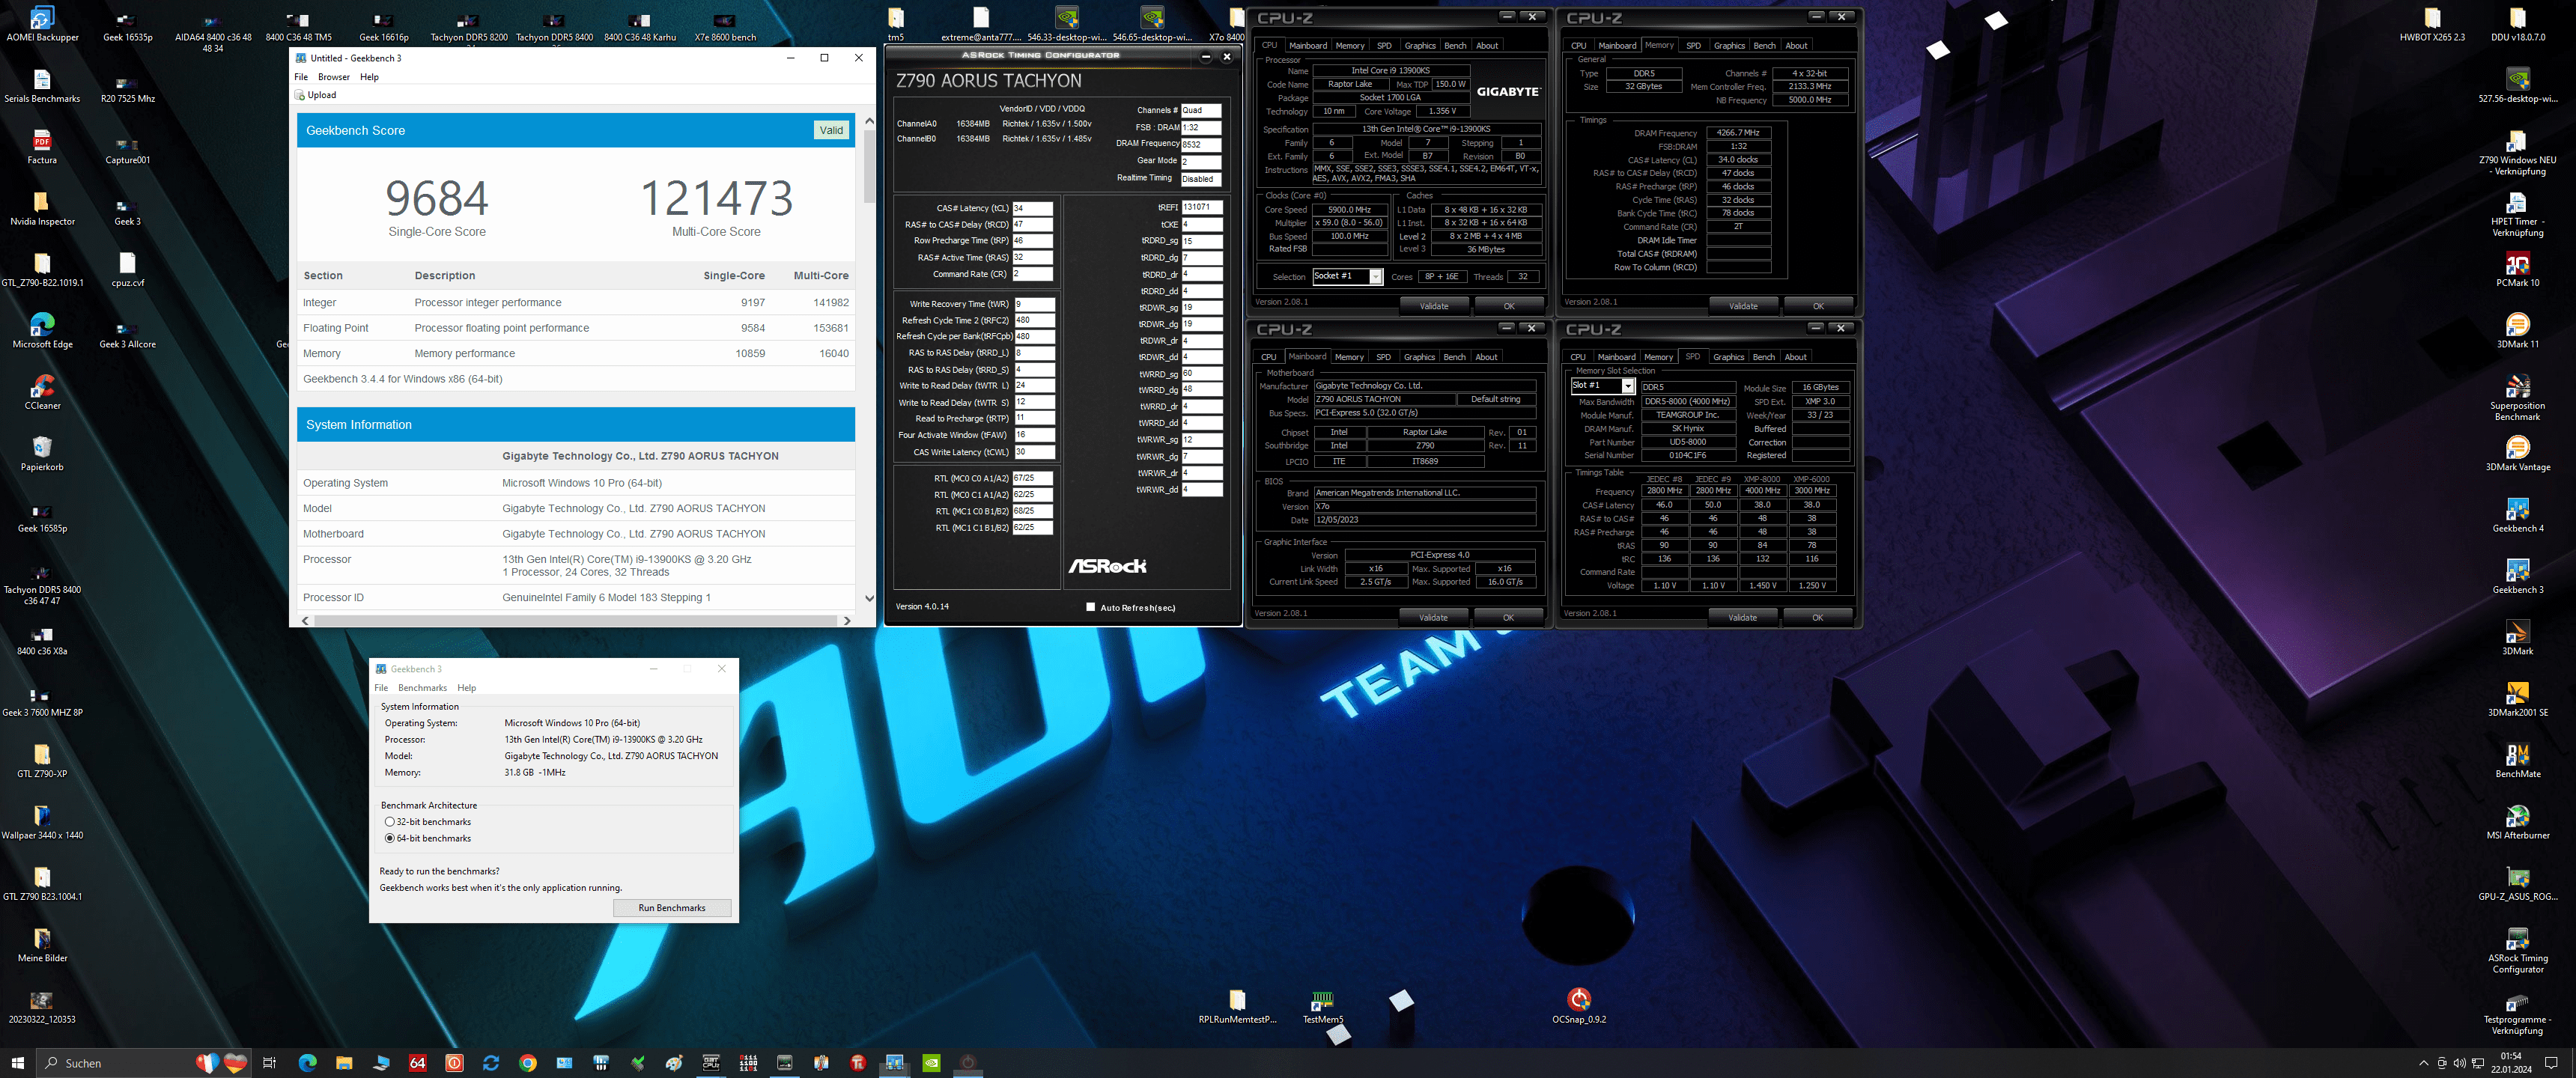Click the 'Processor integer performance' row
This screenshot has height=1078, width=2576.
(x=576, y=302)
